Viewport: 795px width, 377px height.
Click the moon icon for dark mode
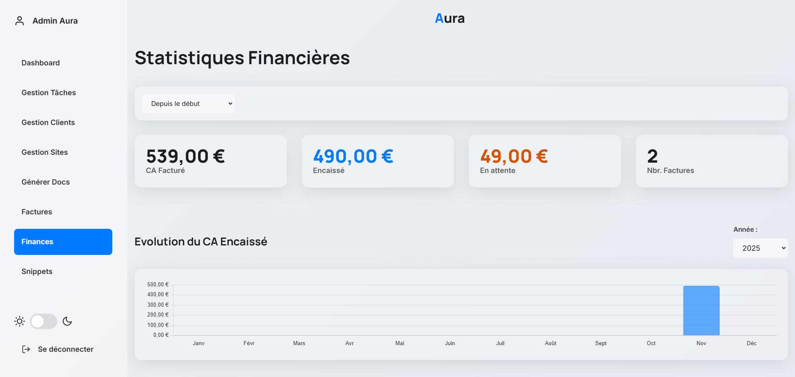[x=67, y=321]
